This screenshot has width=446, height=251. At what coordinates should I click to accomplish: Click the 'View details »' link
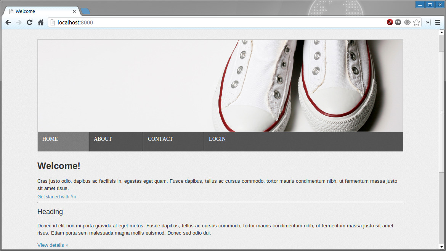53,245
